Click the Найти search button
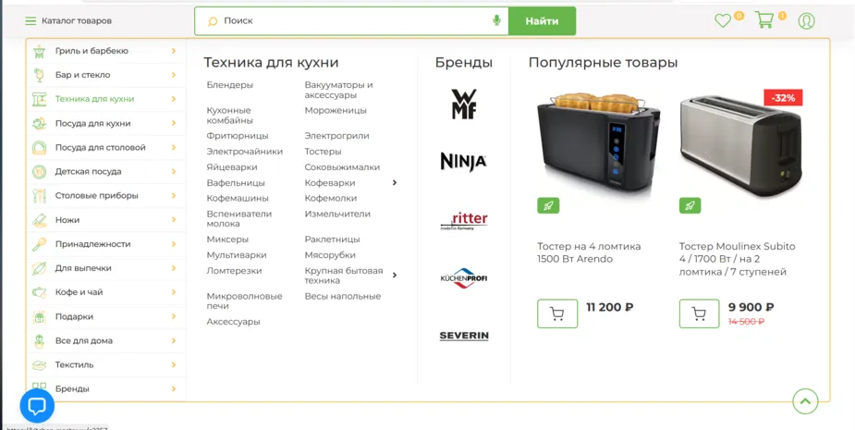The width and height of the screenshot is (855, 430). [542, 21]
